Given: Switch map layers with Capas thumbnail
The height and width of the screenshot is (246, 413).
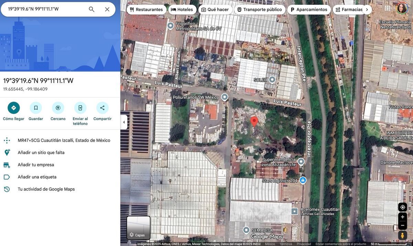Looking at the screenshot, I should [138, 227].
